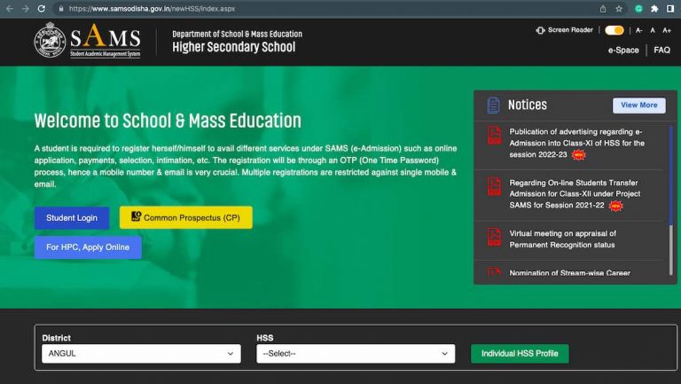Open the browser extensions puzzle icon

pos(654,8)
